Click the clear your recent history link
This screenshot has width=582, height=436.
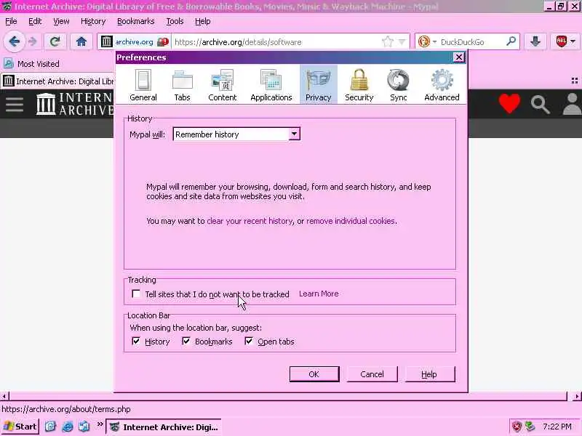coord(250,221)
